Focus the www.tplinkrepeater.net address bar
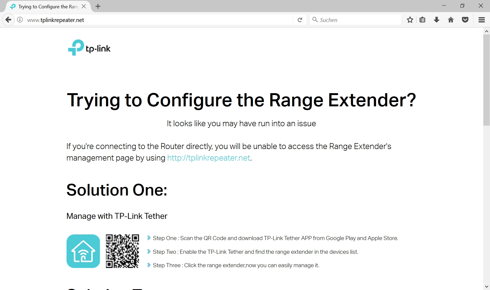The image size is (490, 290). click(158, 20)
